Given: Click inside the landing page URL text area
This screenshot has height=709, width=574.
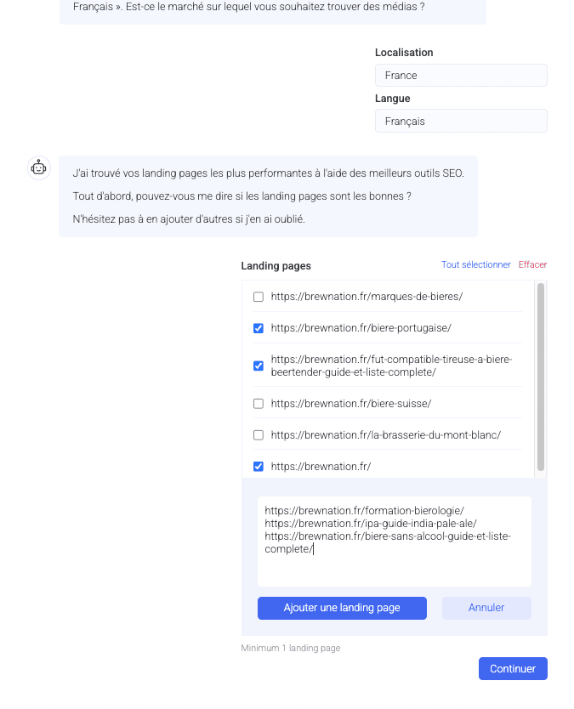Looking at the screenshot, I should [x=395, y=565].
